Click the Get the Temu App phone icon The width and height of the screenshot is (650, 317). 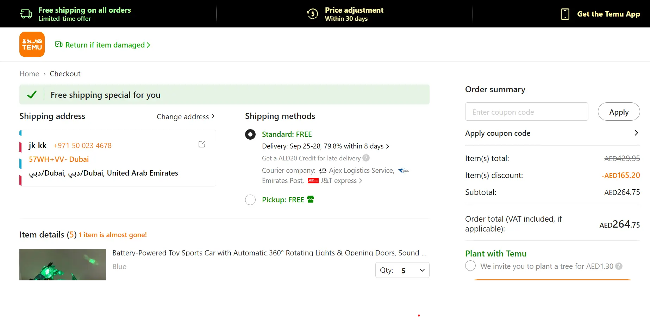(x=564, y=14)
